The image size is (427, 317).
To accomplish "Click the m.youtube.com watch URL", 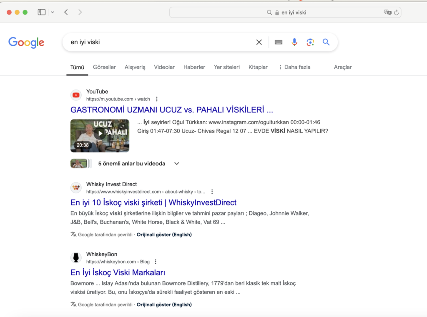I will tap(118, 99).
